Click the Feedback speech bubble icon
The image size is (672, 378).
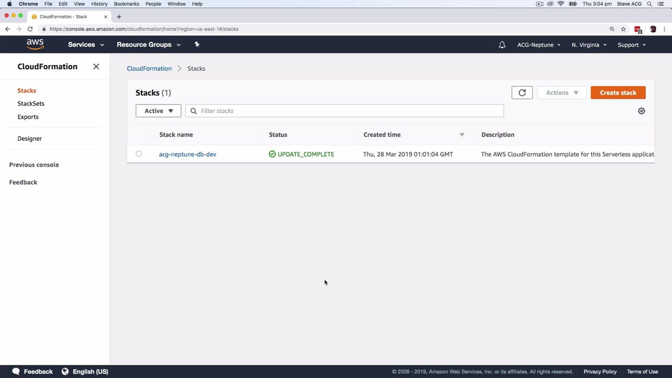coord(16,372)
